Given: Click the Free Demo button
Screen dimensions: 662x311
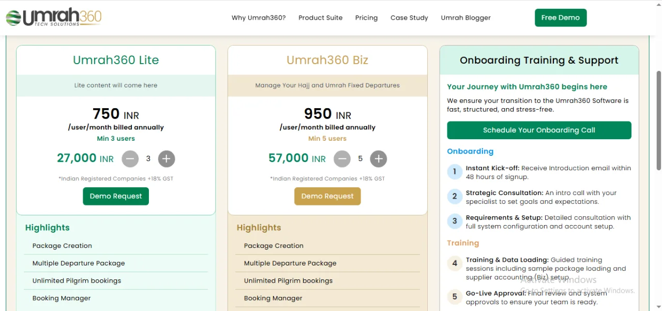Looking at the screenshot, I should pos(561,18).
